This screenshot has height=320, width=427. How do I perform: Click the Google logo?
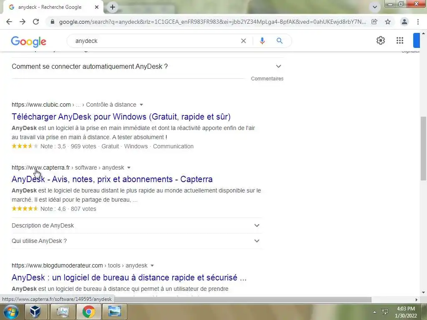point(29,41)
